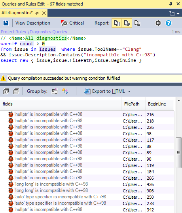
Task: Open the Export to HTML dropdown arrow
Action: 129,91
